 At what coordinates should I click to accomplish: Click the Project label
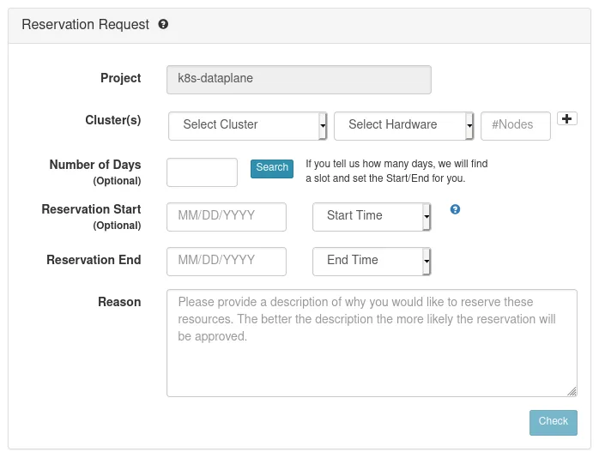click(x=121, y=78)
